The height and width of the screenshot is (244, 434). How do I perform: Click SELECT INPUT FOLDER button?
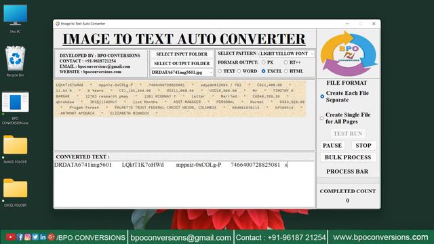pos(182,54)
